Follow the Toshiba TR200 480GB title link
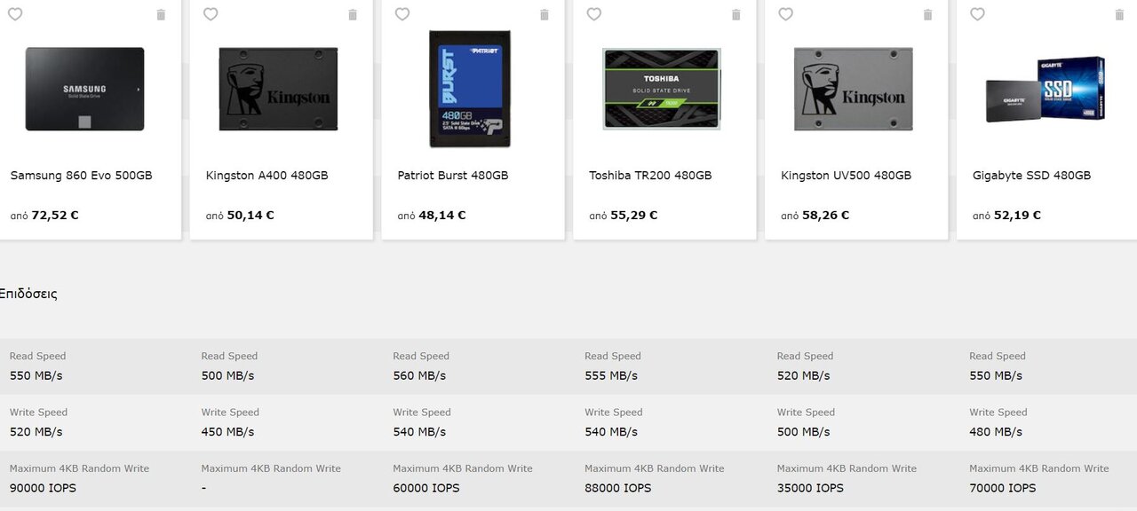Image resolution: width=1137 pixels, height=511 pixels. (x=650, y=176)
